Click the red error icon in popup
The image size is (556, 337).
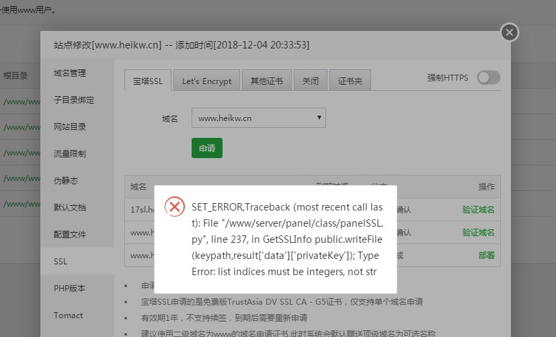pos(174,207)
